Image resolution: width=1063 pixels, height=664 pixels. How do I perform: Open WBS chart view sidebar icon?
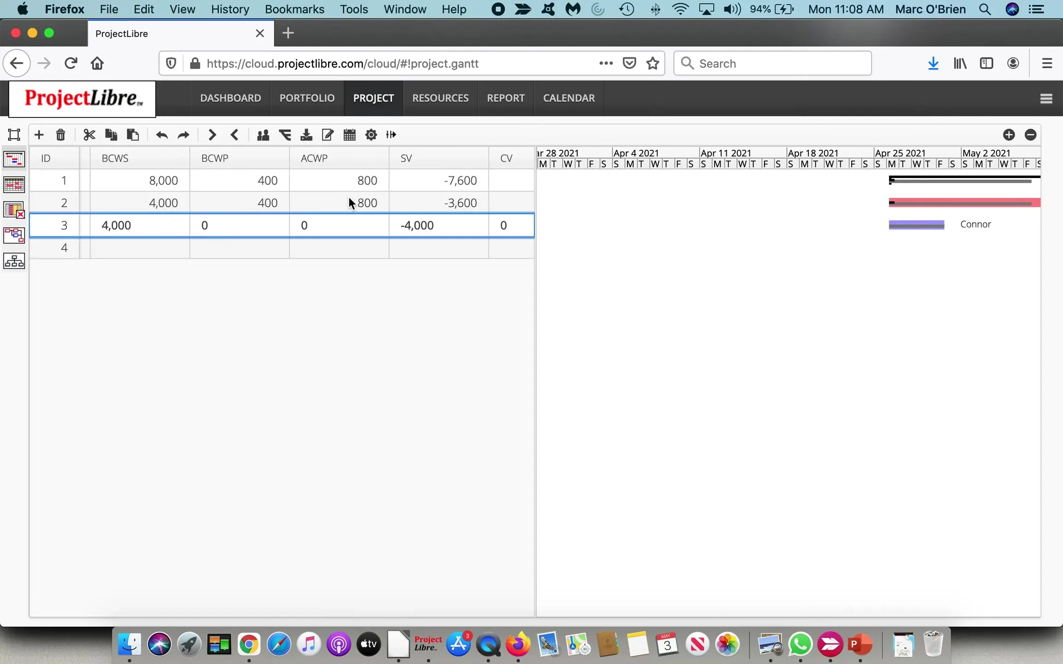(14, 261)
